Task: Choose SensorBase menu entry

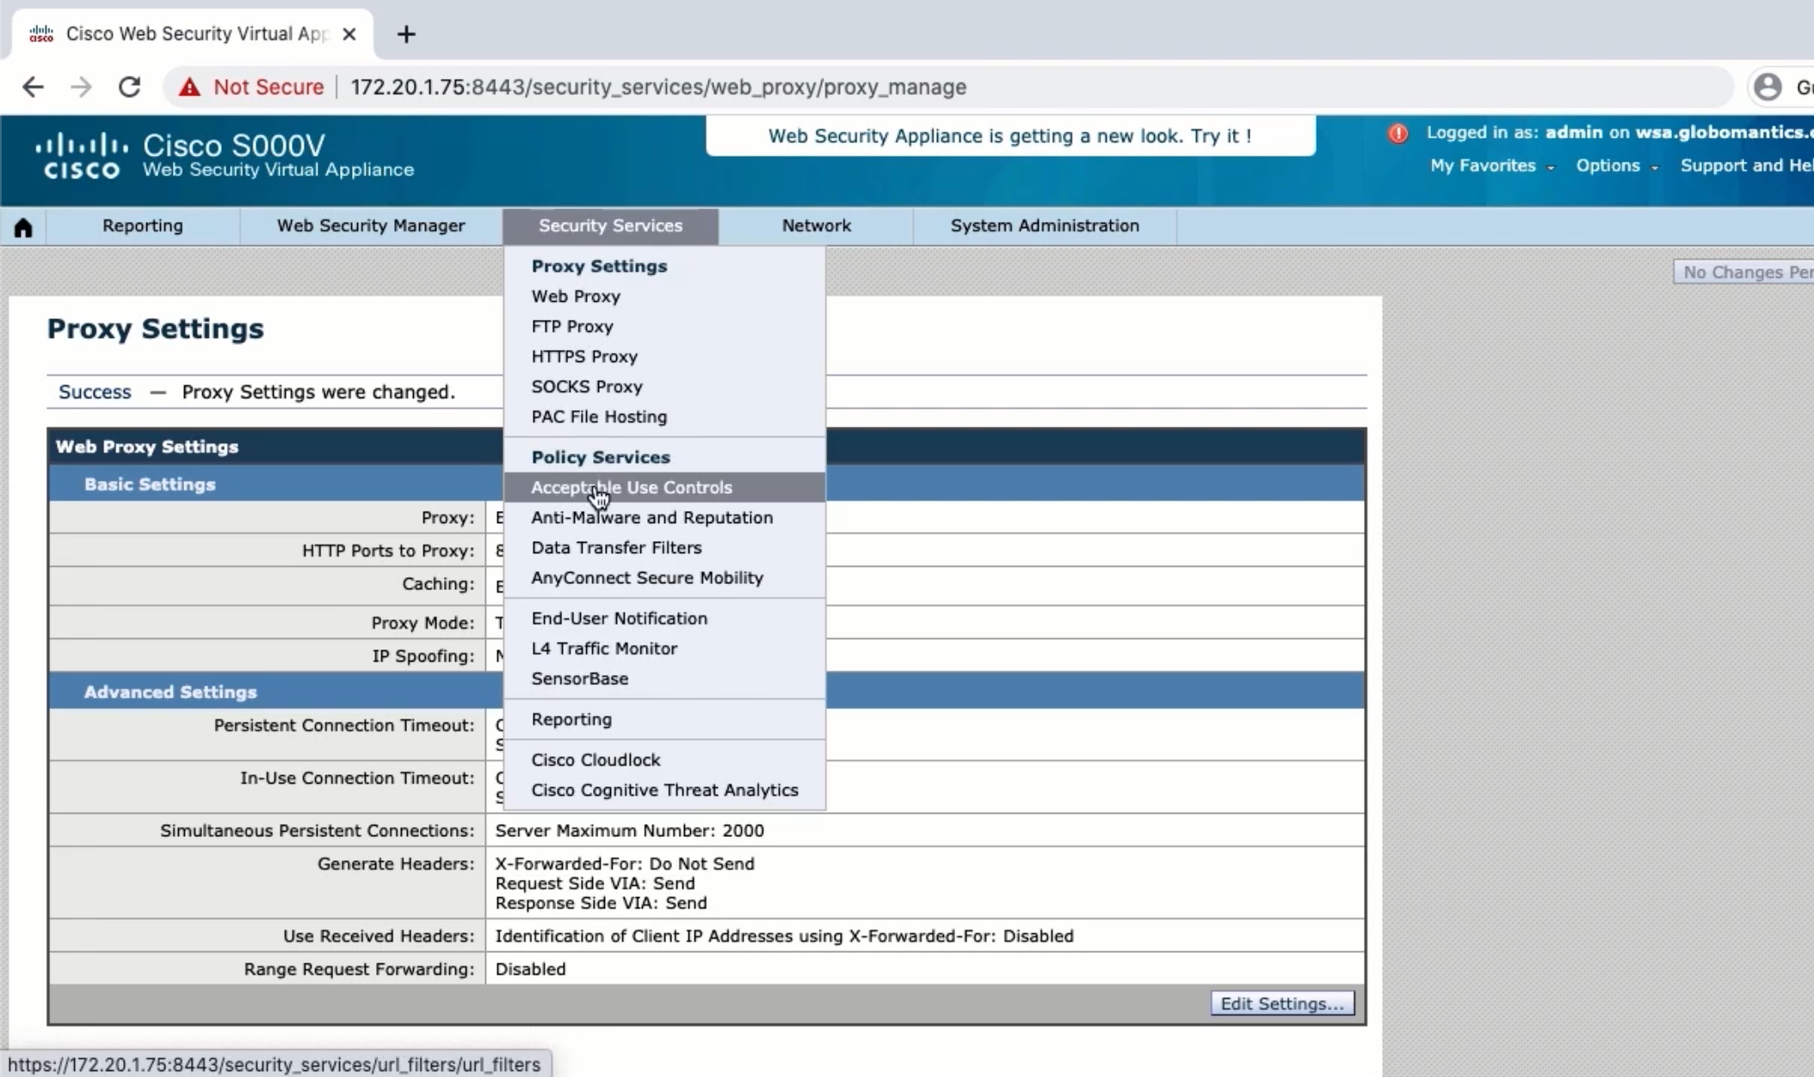Action: pyautogui.click(x=664, y=678)
